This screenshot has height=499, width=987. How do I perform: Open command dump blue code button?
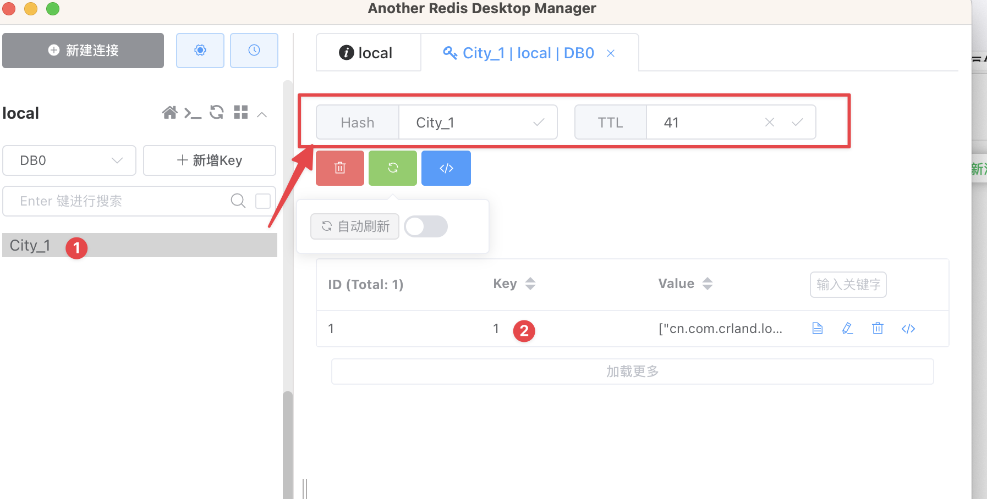point(446,168)
